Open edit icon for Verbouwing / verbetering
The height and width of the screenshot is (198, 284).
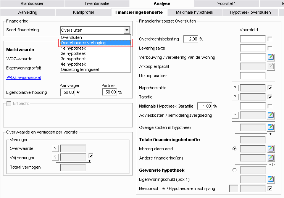pos(271,57)
